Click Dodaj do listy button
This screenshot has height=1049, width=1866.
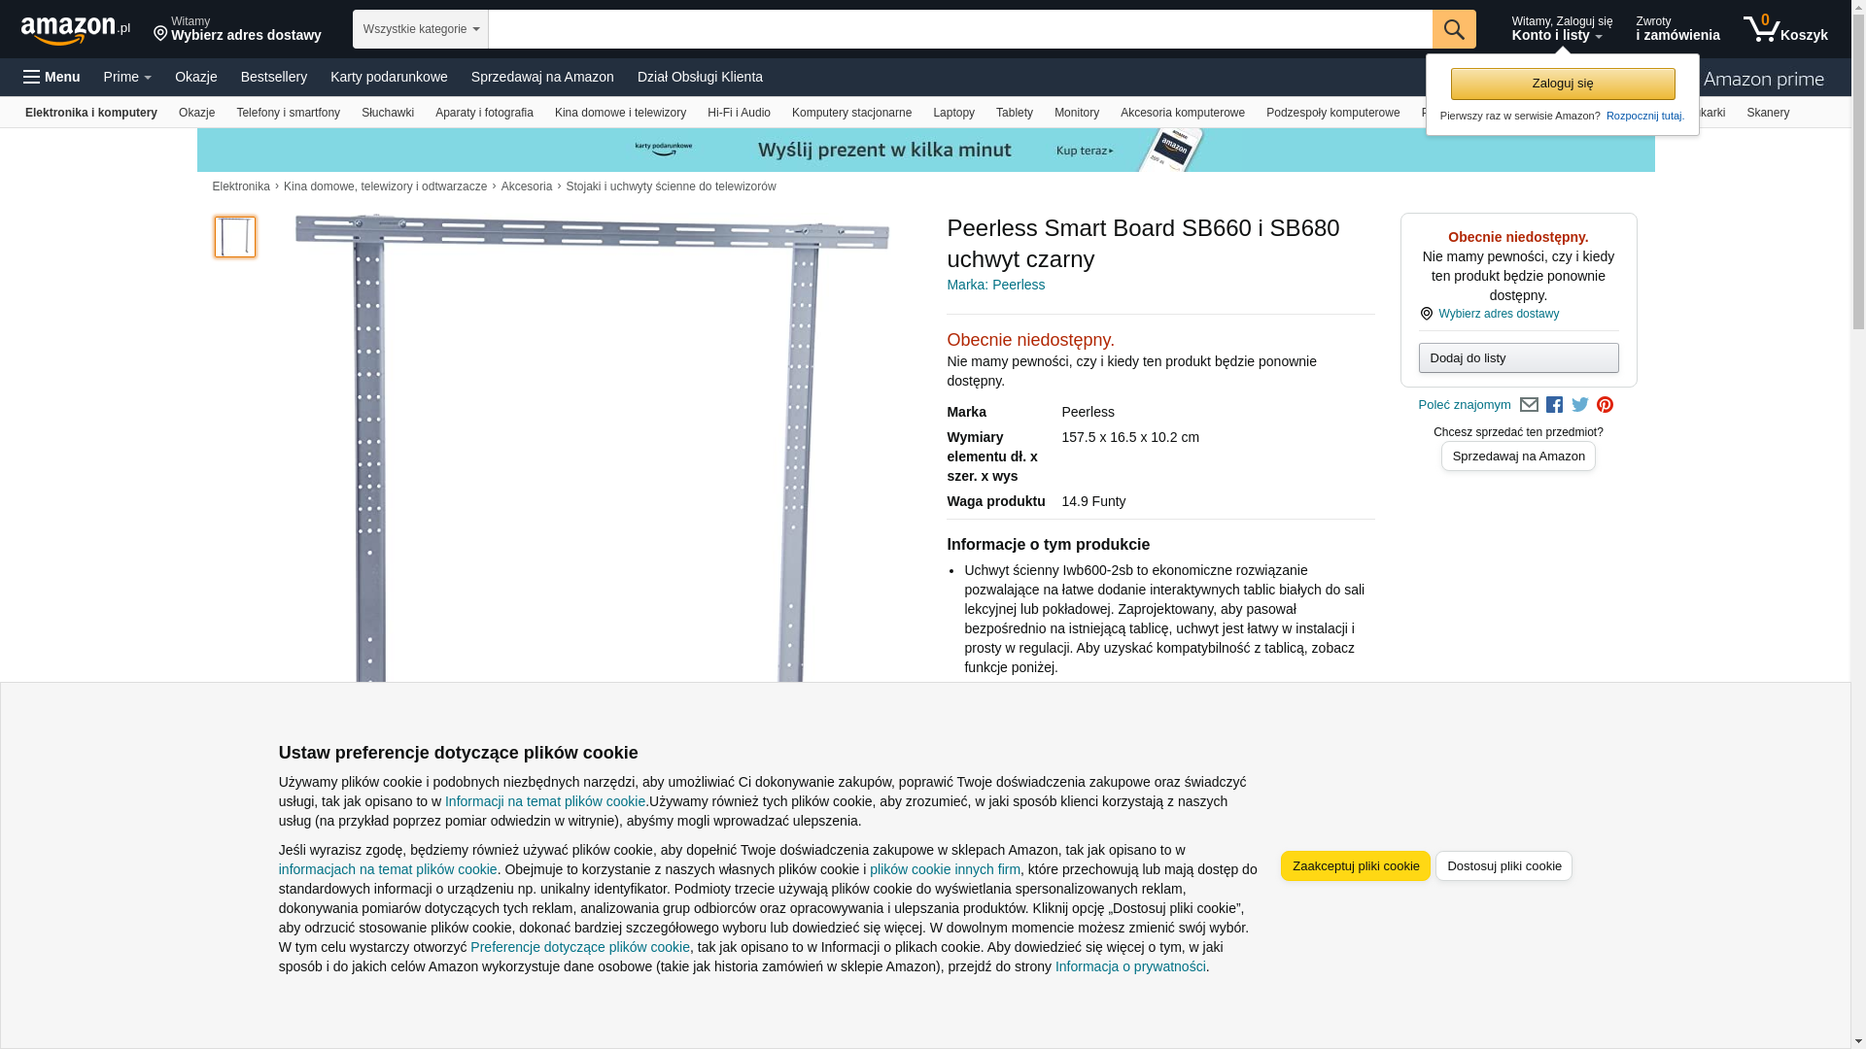pyautogui.click(x=1517, y=358)
